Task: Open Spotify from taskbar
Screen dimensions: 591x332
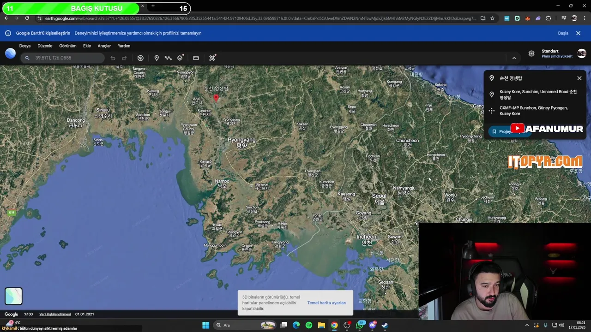Action: point(309,325)
